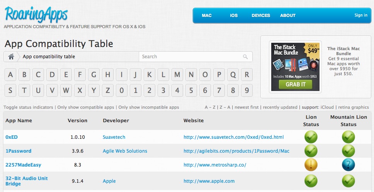Filter apps starting with number 5
The width and height of the screenshot is (374, 192).
[x=191, y=90]
